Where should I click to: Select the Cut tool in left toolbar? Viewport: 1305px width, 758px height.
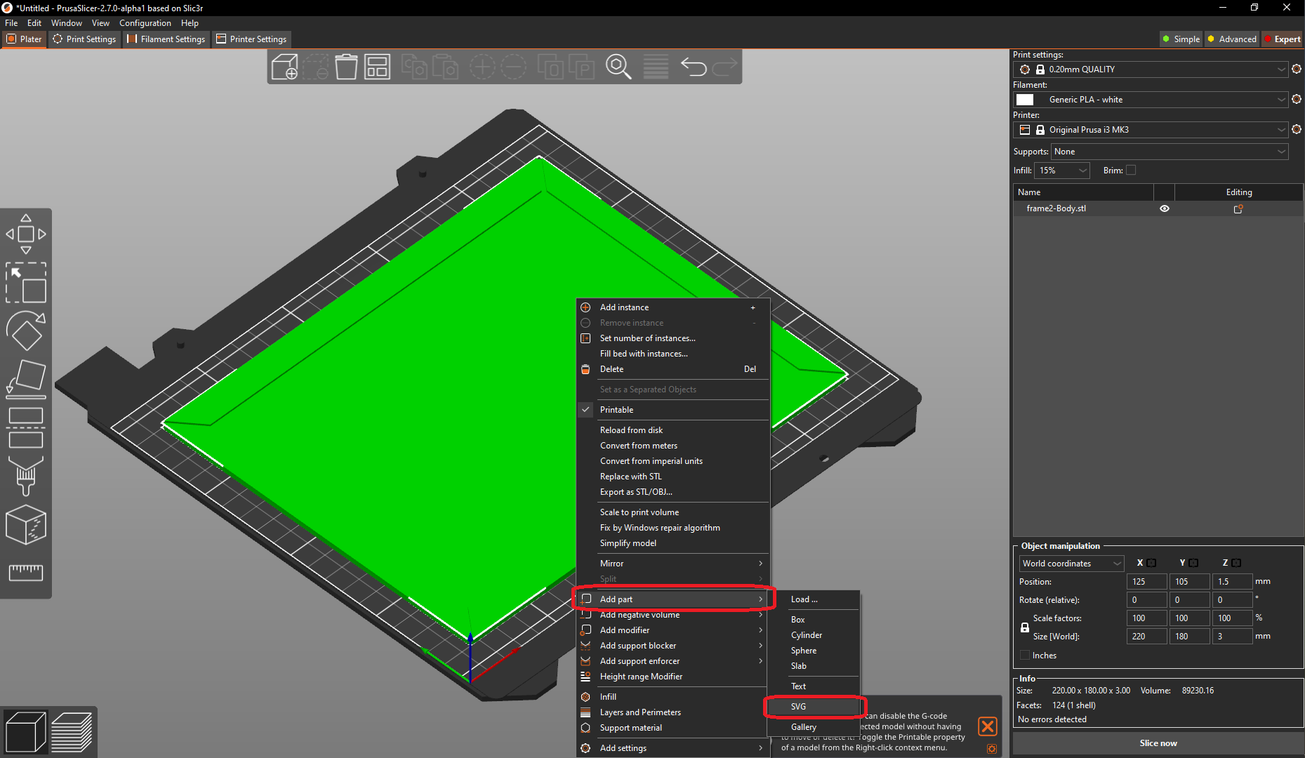(x=26, y=427)
